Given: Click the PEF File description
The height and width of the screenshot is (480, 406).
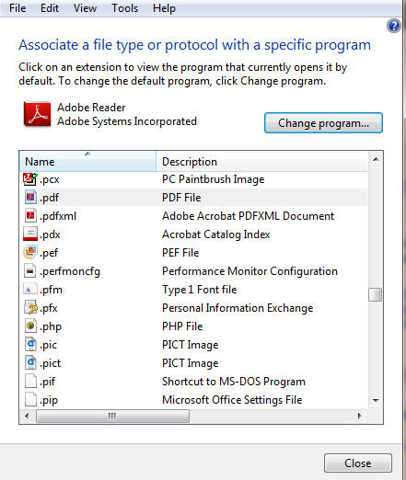Looking at the screenshot, I should click(x=180, y=253).
